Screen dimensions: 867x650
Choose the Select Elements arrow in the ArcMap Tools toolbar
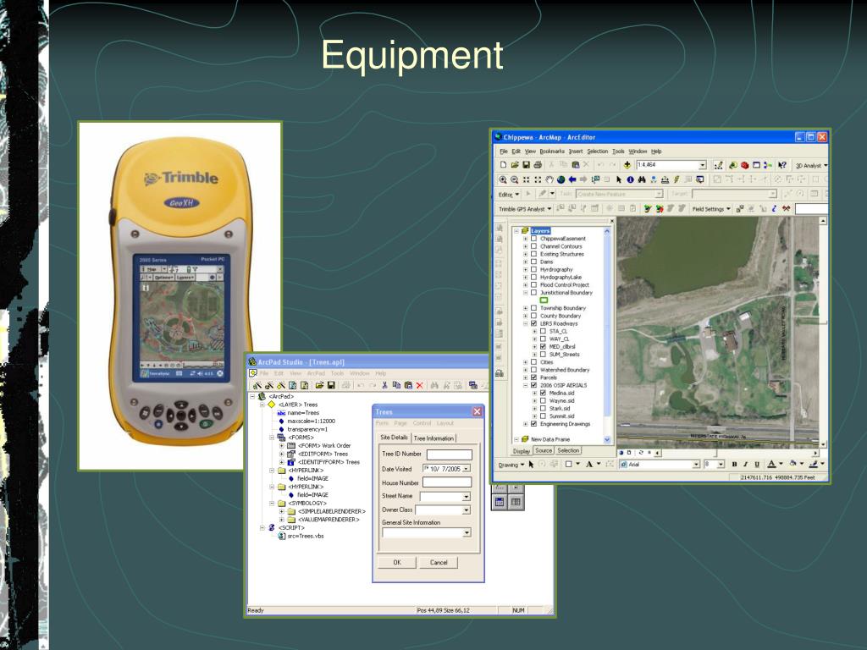[x=618, y=179]
